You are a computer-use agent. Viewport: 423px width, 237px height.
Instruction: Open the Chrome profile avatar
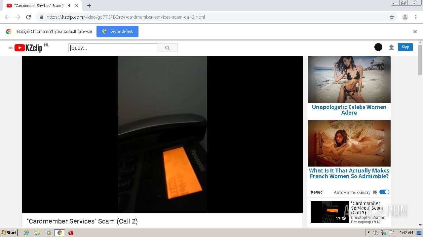click(405, 17)
